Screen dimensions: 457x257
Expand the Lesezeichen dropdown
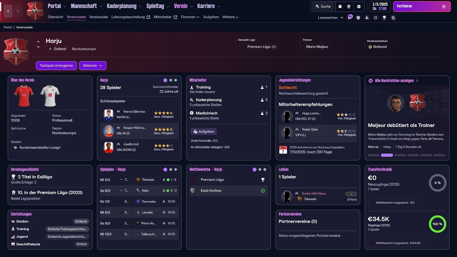point(331,17)
